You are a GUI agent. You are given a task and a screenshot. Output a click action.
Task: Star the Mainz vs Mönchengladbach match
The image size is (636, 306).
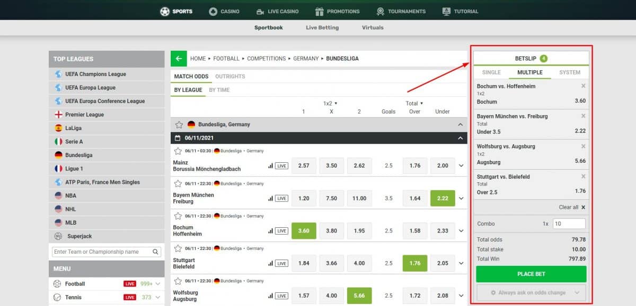pos(178,151)
